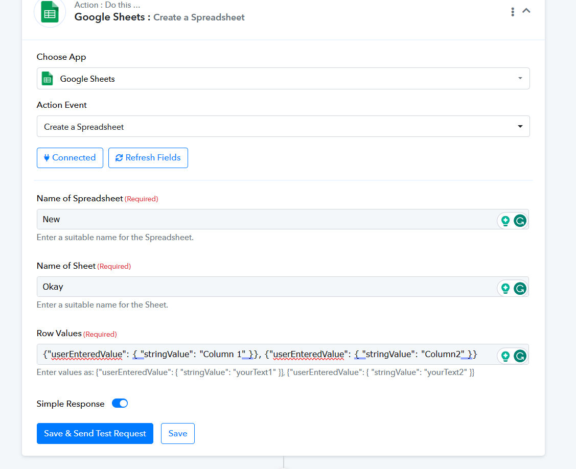
Task: Click 'Enter a suitable name for the Sheet.' hint
Action: [x=102, y=305]
